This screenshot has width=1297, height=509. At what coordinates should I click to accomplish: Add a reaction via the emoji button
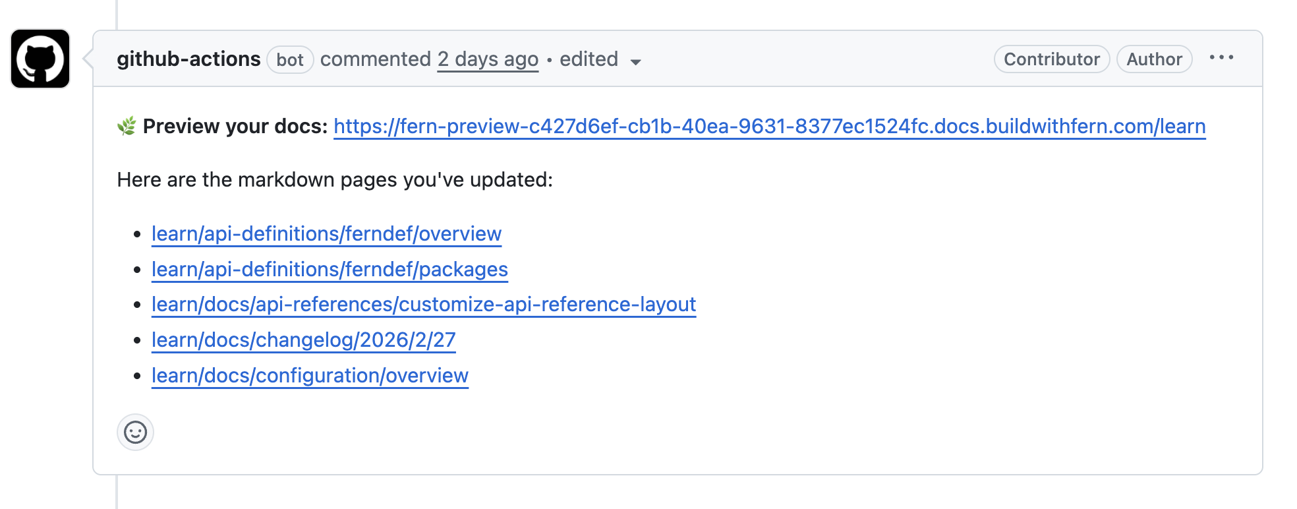point(134,433)
